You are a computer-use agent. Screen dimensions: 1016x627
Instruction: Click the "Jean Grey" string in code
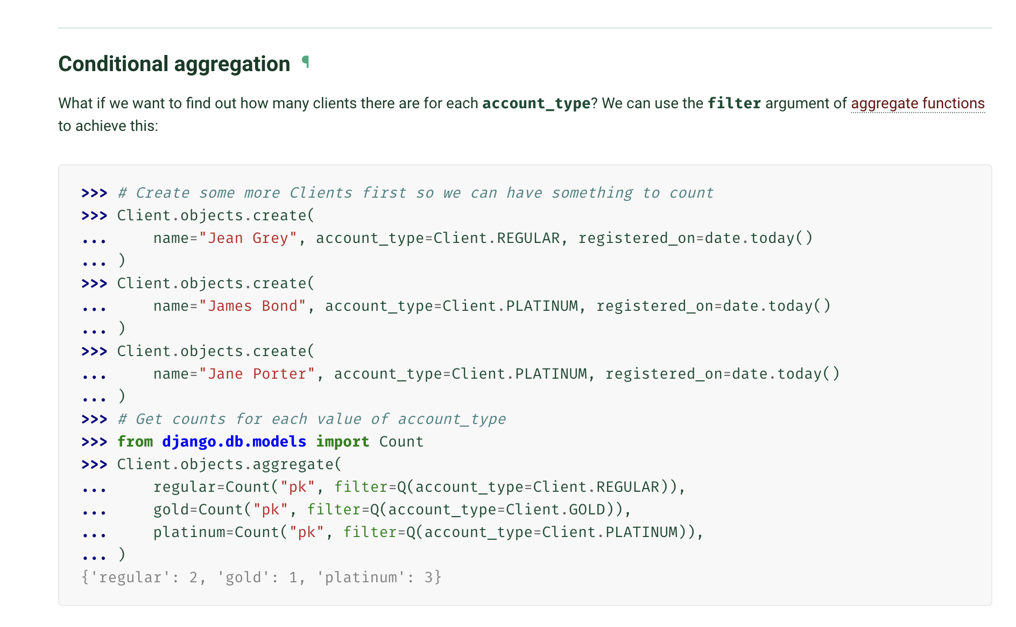pyautogui.click(x=248, y=238)
